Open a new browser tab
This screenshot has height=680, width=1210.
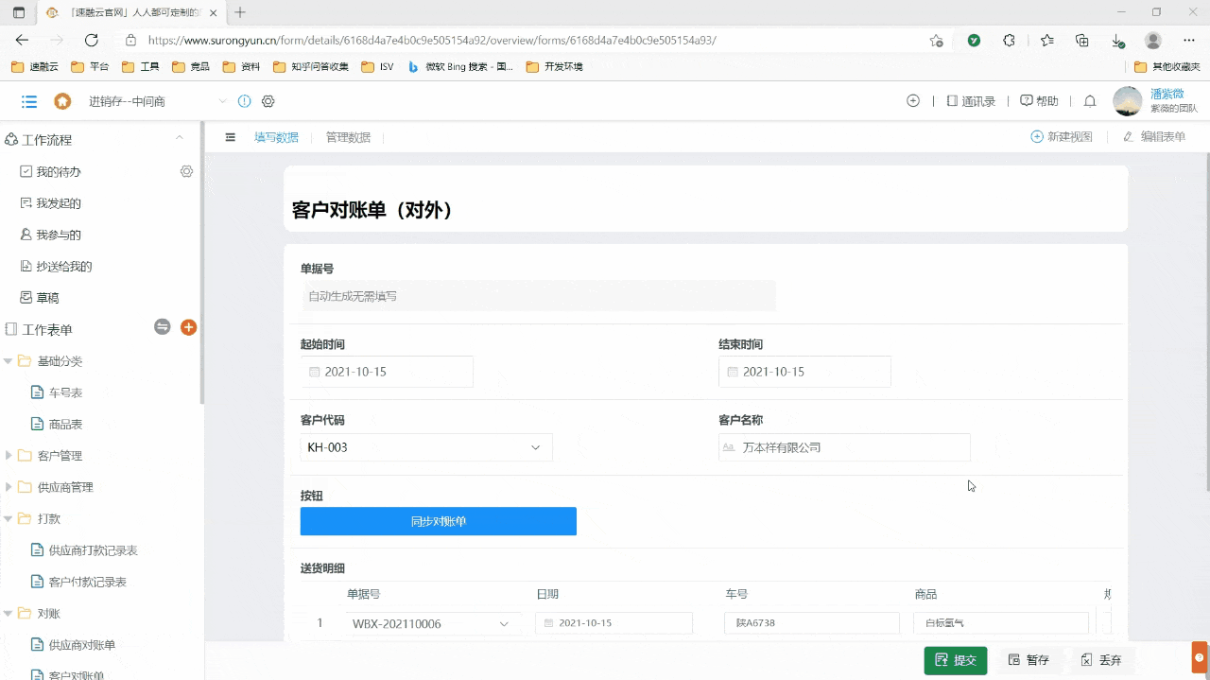(x=240, y=12)
